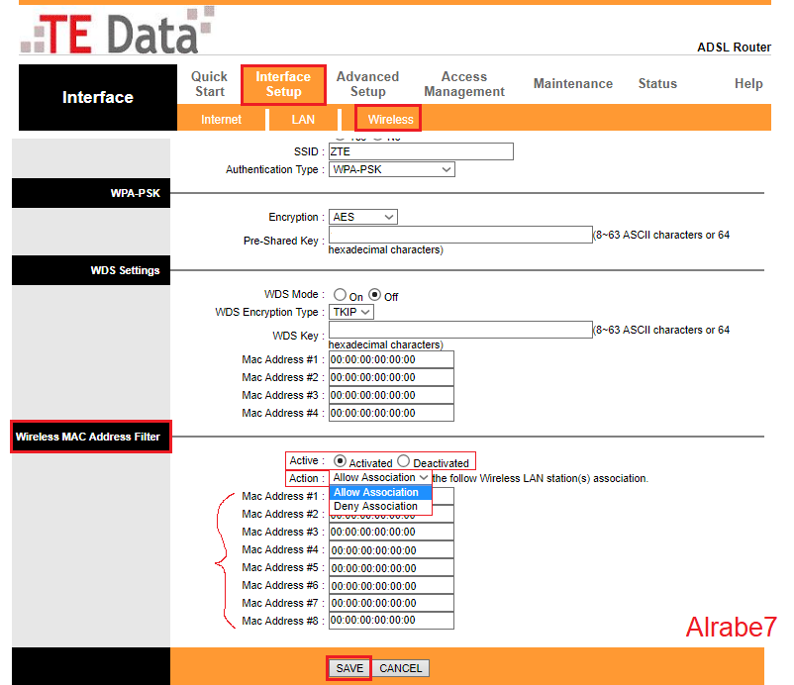Click the SAVE button
Image resolution: width=794 pixels, height=685 pixels.
(x=349, y=668)
